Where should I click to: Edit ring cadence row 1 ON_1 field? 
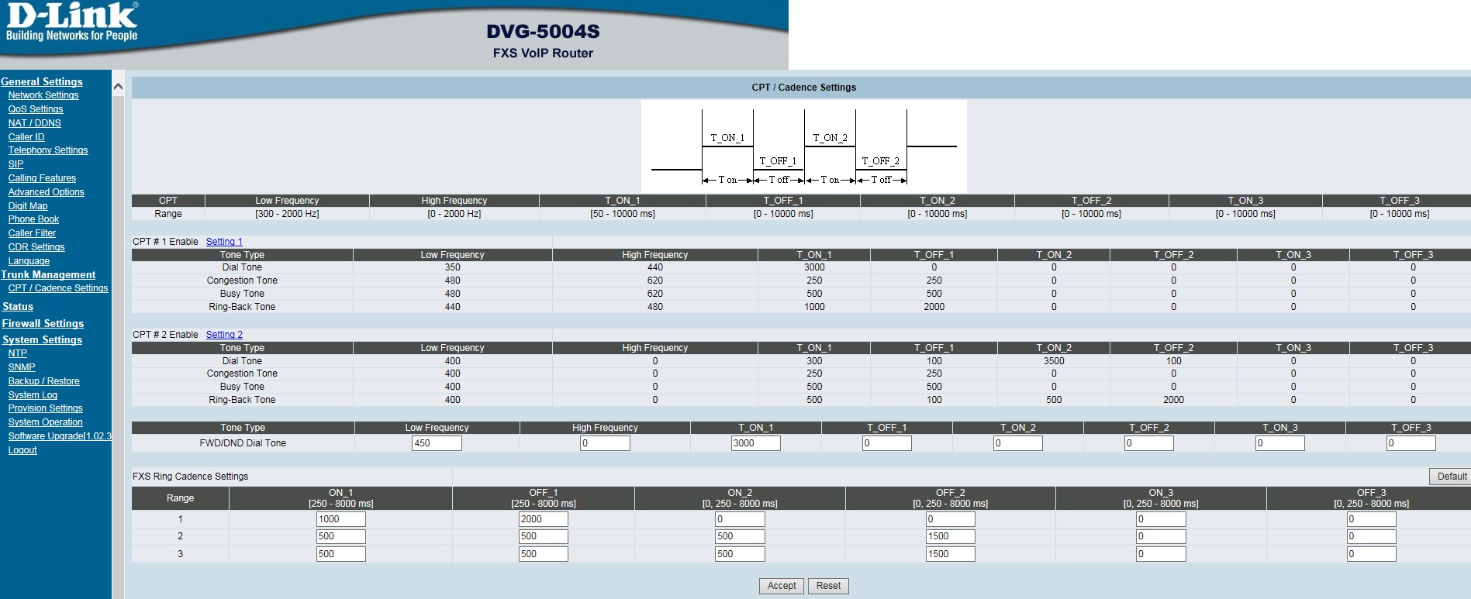tap(340, 519)
